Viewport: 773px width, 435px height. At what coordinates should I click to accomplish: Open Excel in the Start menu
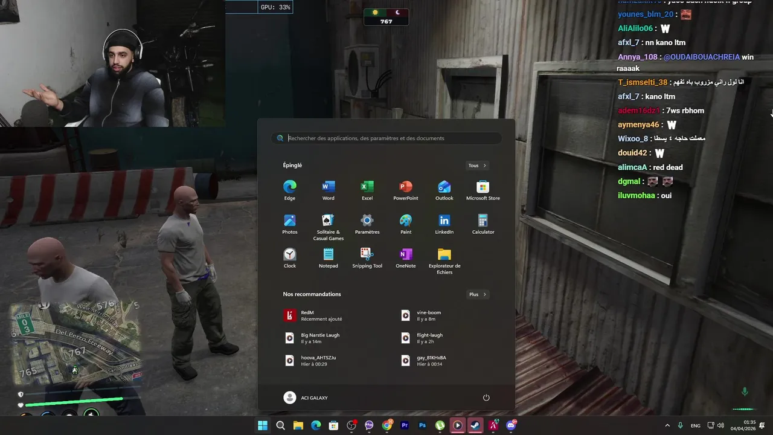click(x=367, y=190)
